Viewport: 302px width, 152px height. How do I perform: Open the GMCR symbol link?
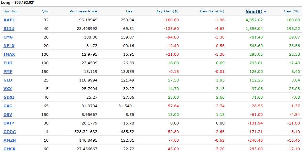(9, 149)
